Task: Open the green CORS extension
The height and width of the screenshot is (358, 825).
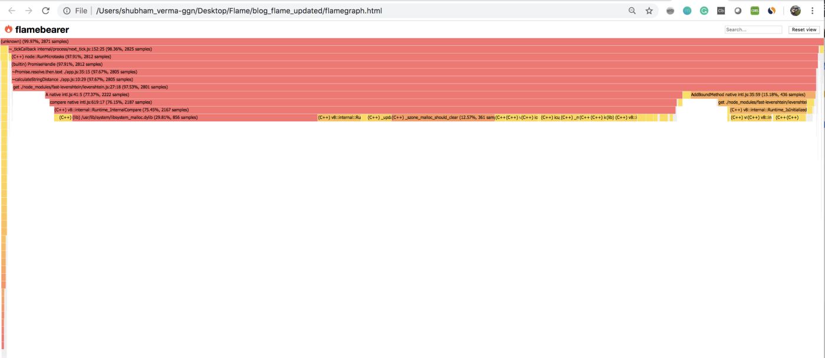Action: [755, 11]
